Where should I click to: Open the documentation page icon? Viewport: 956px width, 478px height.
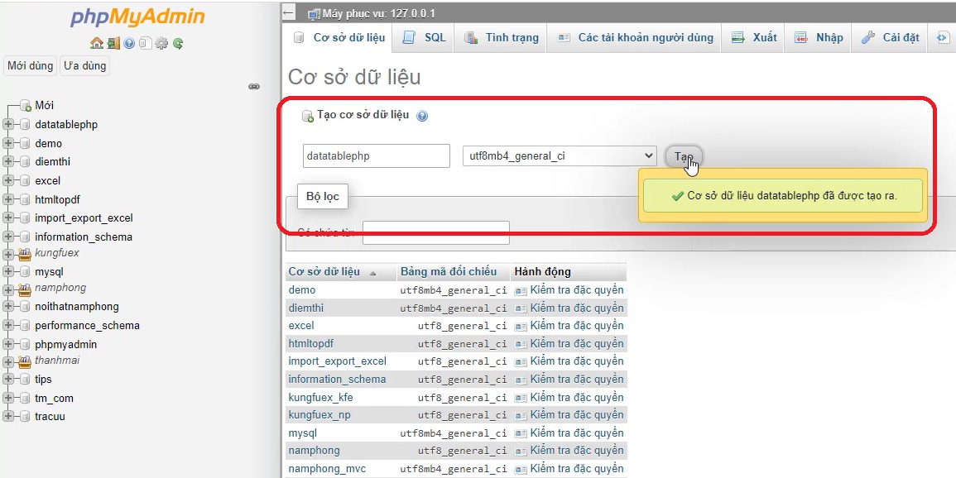[x=146, y=43]
